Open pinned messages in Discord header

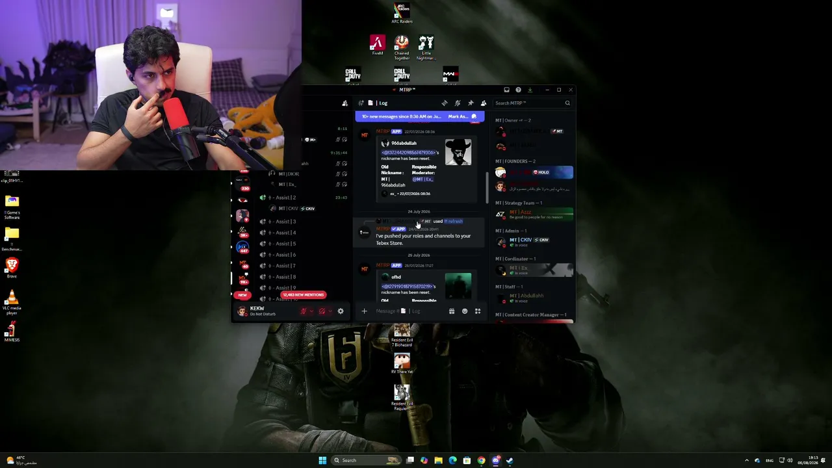[471, 103]
